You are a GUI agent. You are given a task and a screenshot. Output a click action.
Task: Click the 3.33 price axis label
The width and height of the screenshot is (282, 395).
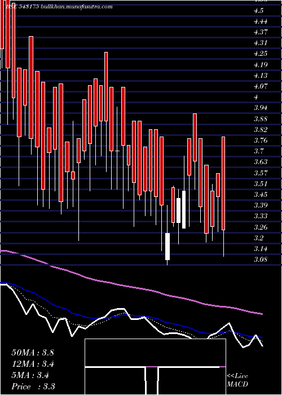click(261, 216)
